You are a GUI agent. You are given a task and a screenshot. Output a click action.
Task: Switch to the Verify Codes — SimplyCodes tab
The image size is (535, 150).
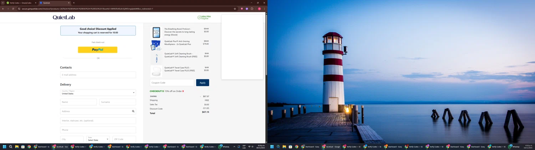21,3
